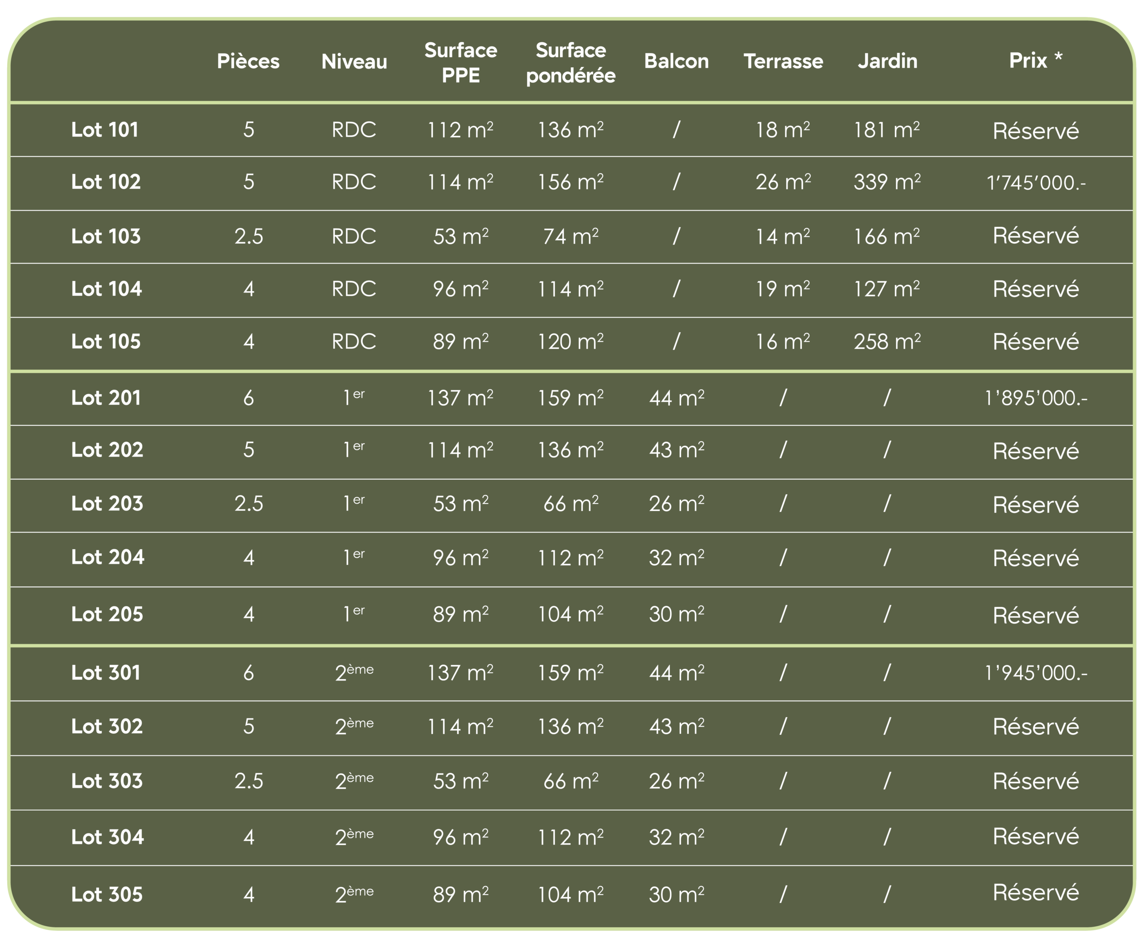Click the 1er level of Lot 204
1141x950 pixels.
point(354,557)
